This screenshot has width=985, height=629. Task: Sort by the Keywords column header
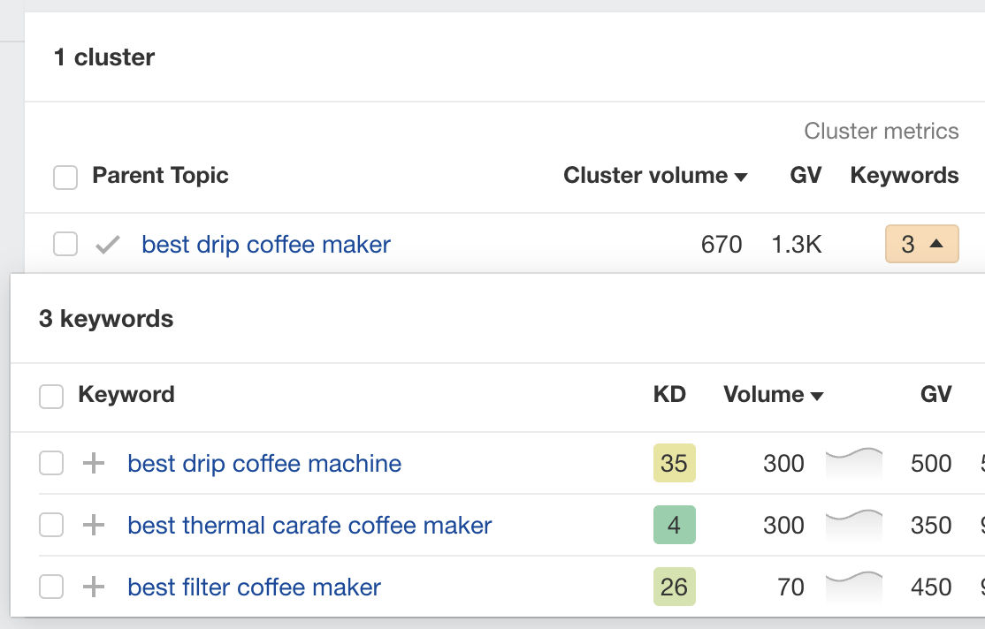[x=904, y=176]
